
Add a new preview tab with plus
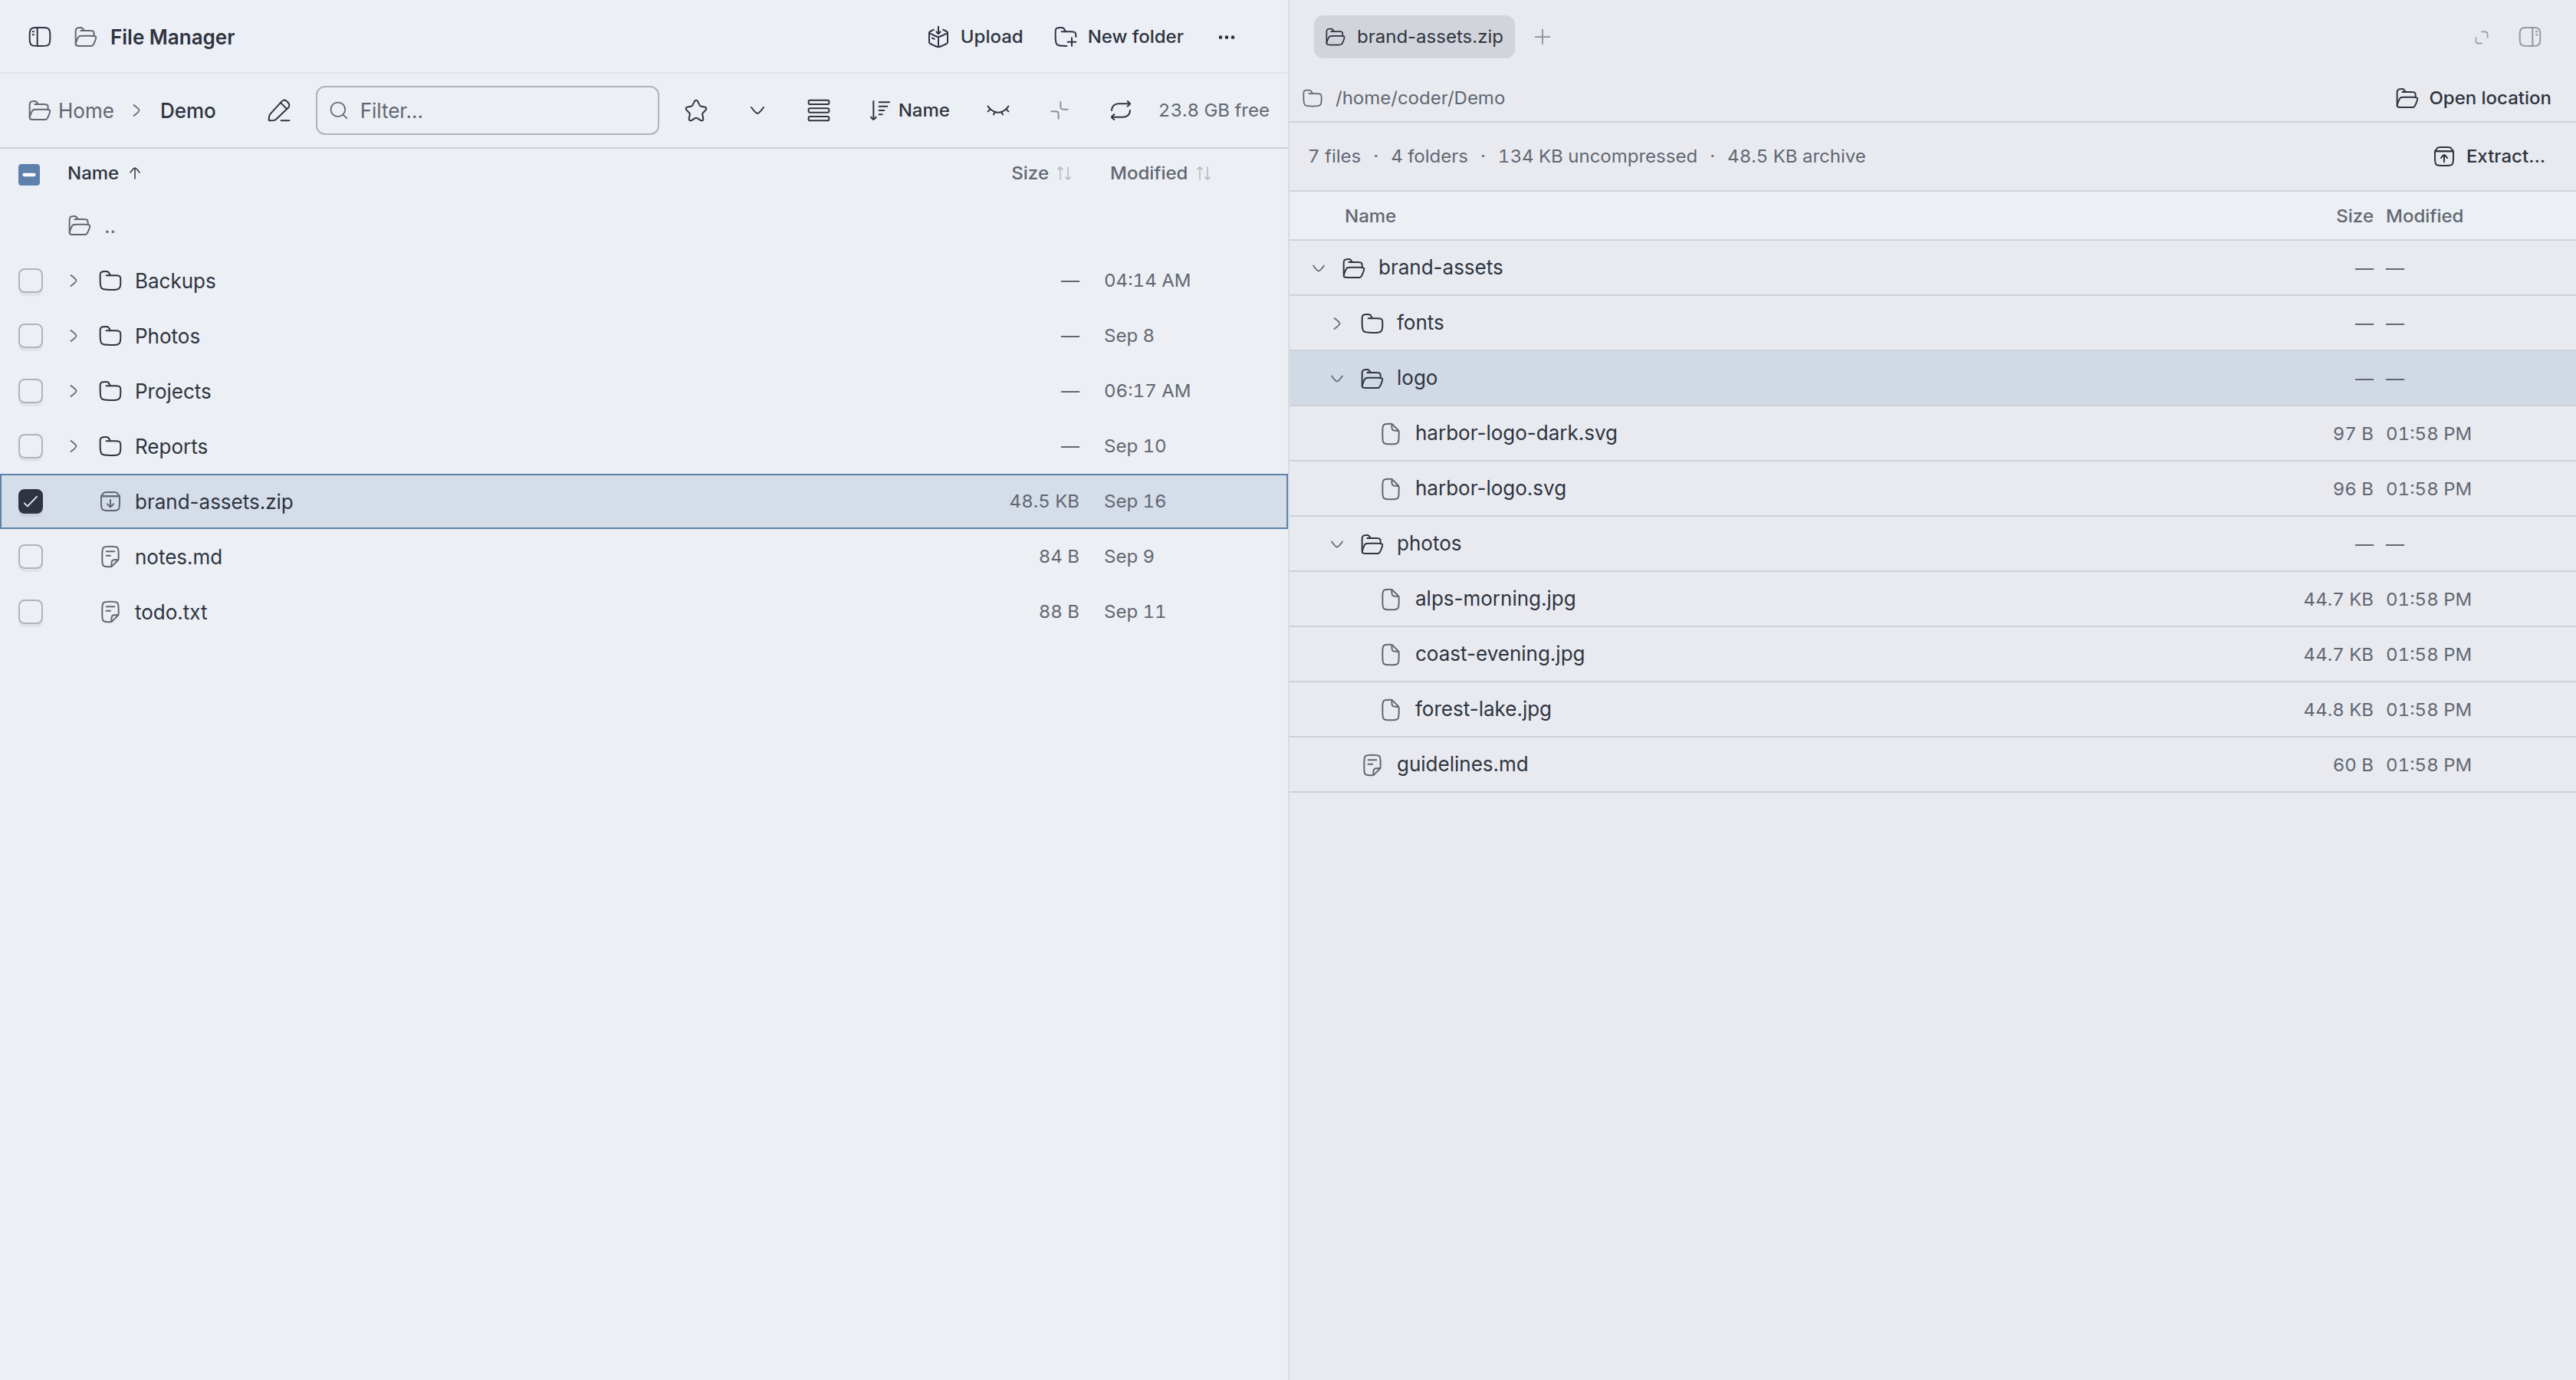(1542, 37)
